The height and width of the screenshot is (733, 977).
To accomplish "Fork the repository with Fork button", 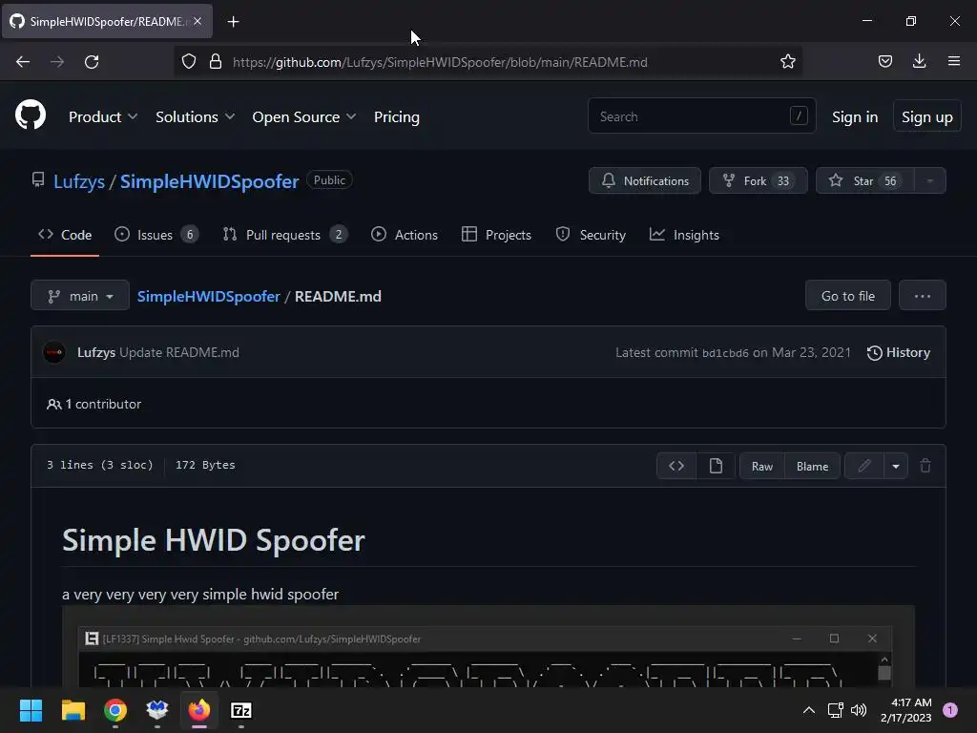I will point(759,180).
